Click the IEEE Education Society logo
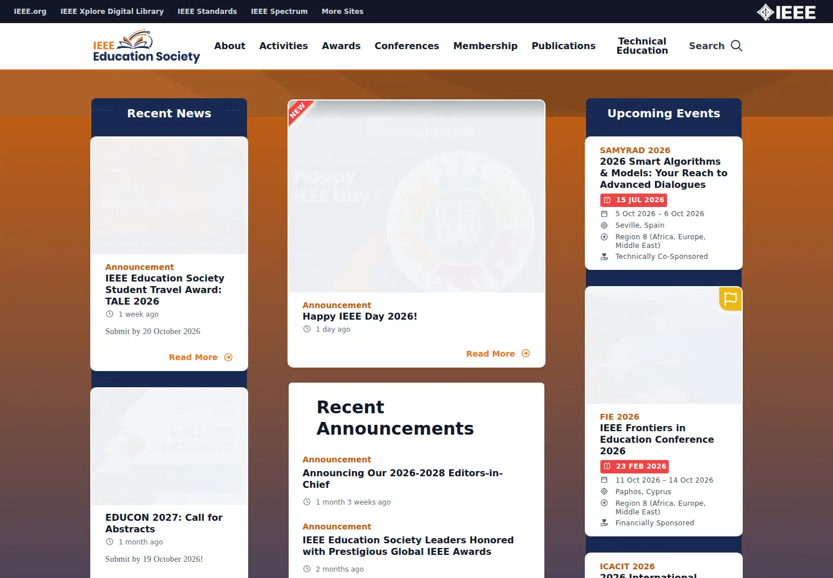Viewport: 833px width, 578px height. [x=146, y=46]
